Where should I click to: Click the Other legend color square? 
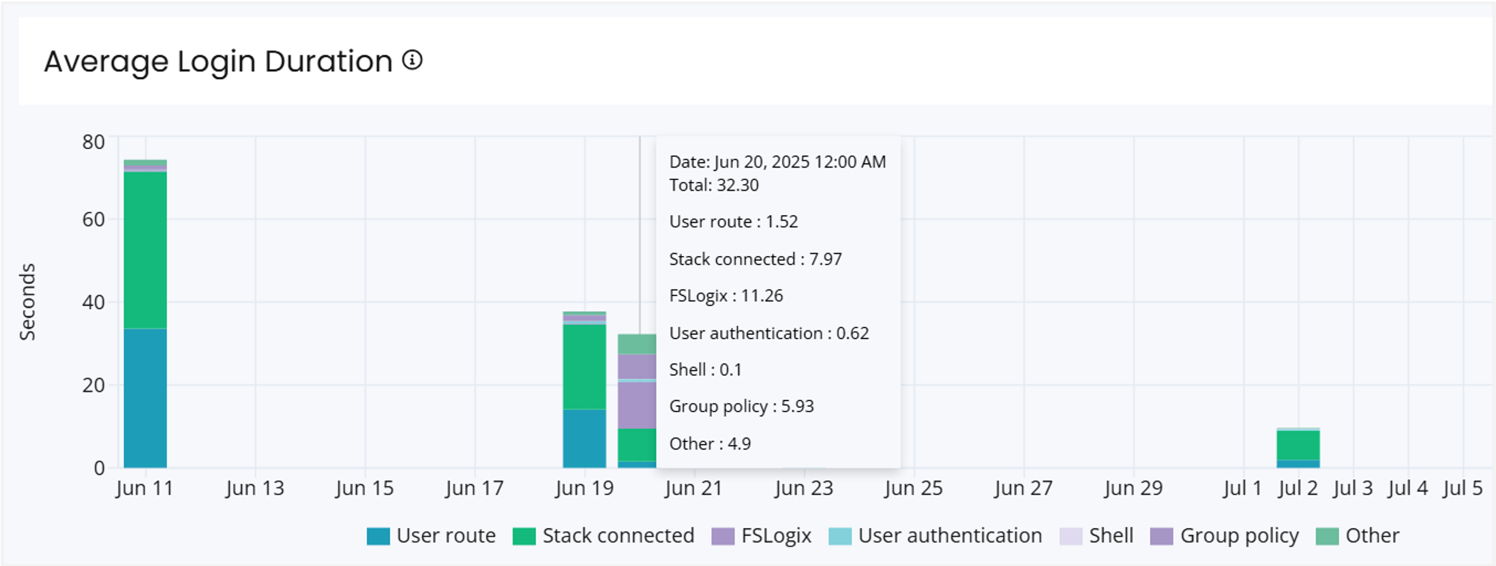pyautogui.click(x=1327, y=536)
